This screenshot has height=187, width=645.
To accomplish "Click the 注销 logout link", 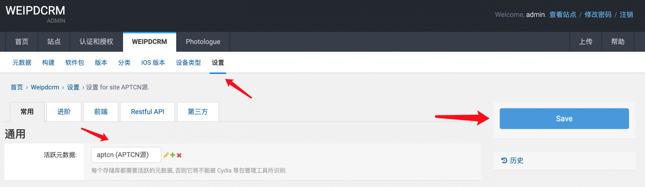I will tap(627, 14).
